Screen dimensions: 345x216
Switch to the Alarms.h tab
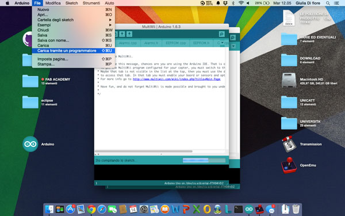(151, 43)
